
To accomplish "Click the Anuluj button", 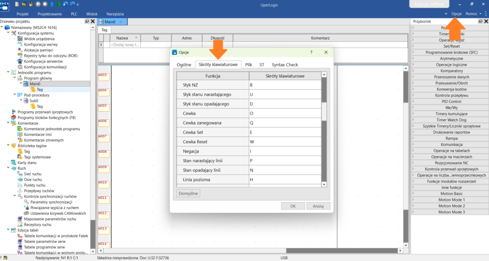I will tap(318, 206).
